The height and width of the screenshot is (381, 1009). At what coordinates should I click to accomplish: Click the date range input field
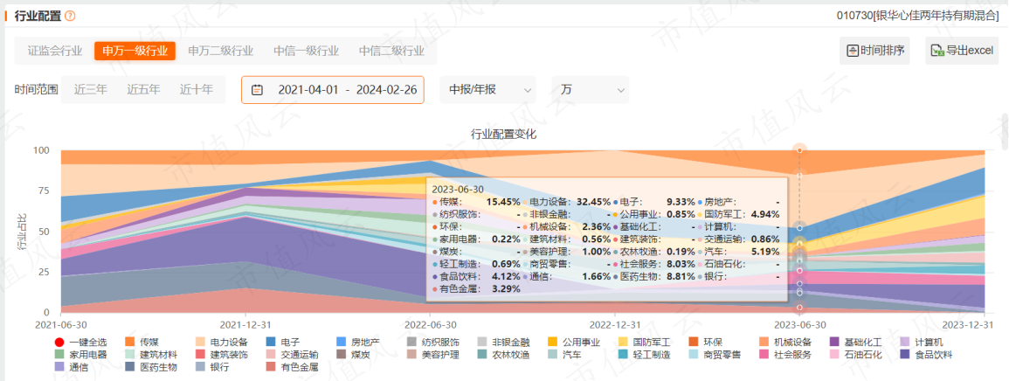pyautogui.click(x=333, y=90)
